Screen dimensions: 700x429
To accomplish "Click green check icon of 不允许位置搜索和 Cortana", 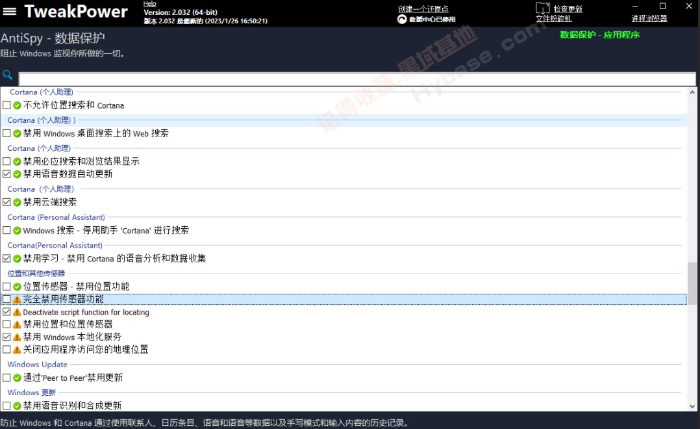I will click(x=17, y=105).
